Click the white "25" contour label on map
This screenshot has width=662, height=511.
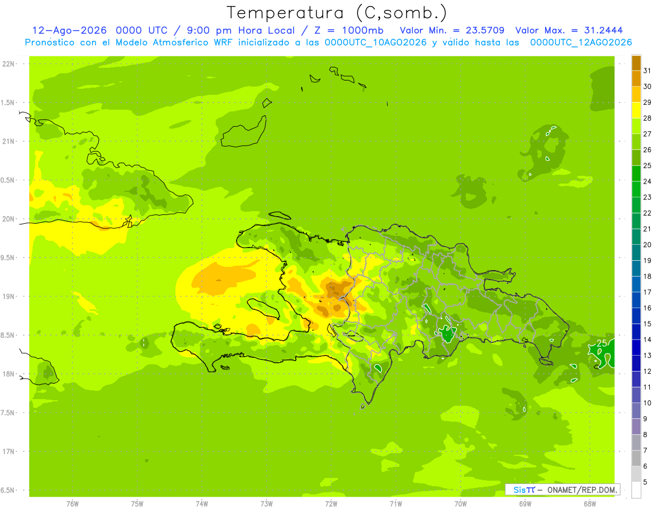click(x=602, y=343)
